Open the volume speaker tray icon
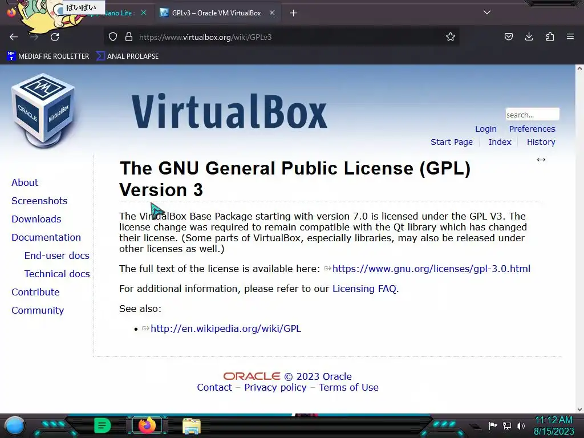The image size is (584, 438). click(x=520, y=425)
